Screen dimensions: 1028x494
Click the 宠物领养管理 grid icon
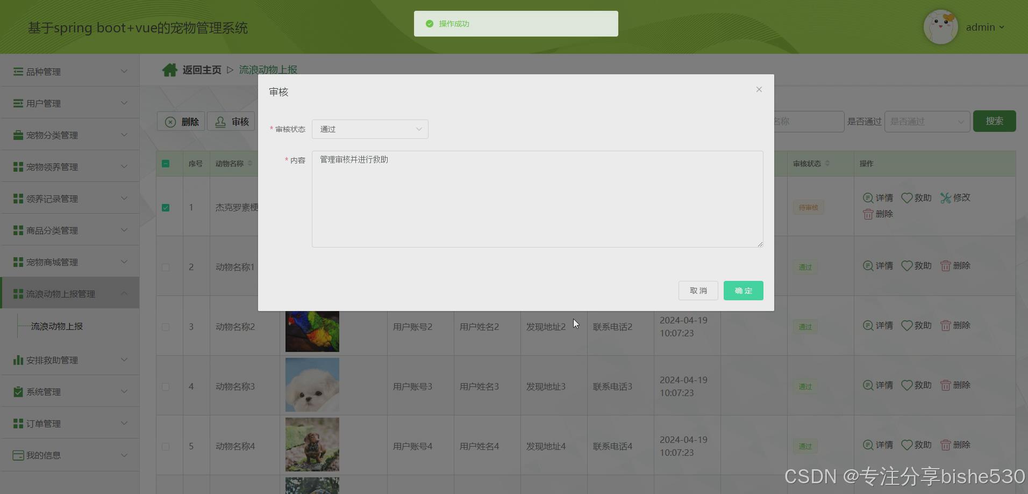(x=18, y=167)
